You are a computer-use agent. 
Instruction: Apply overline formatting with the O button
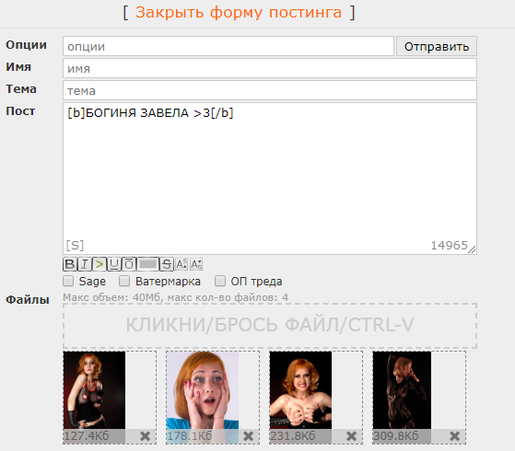(129, 264)
